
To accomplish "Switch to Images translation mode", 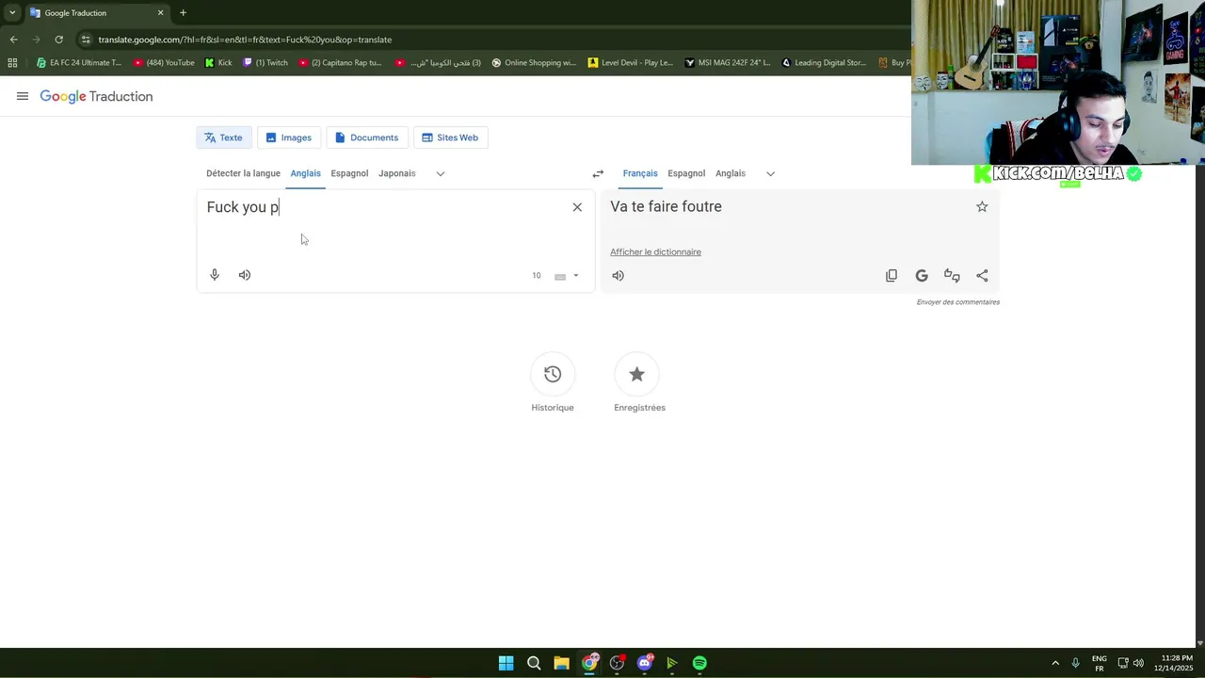I will point(289,137).
